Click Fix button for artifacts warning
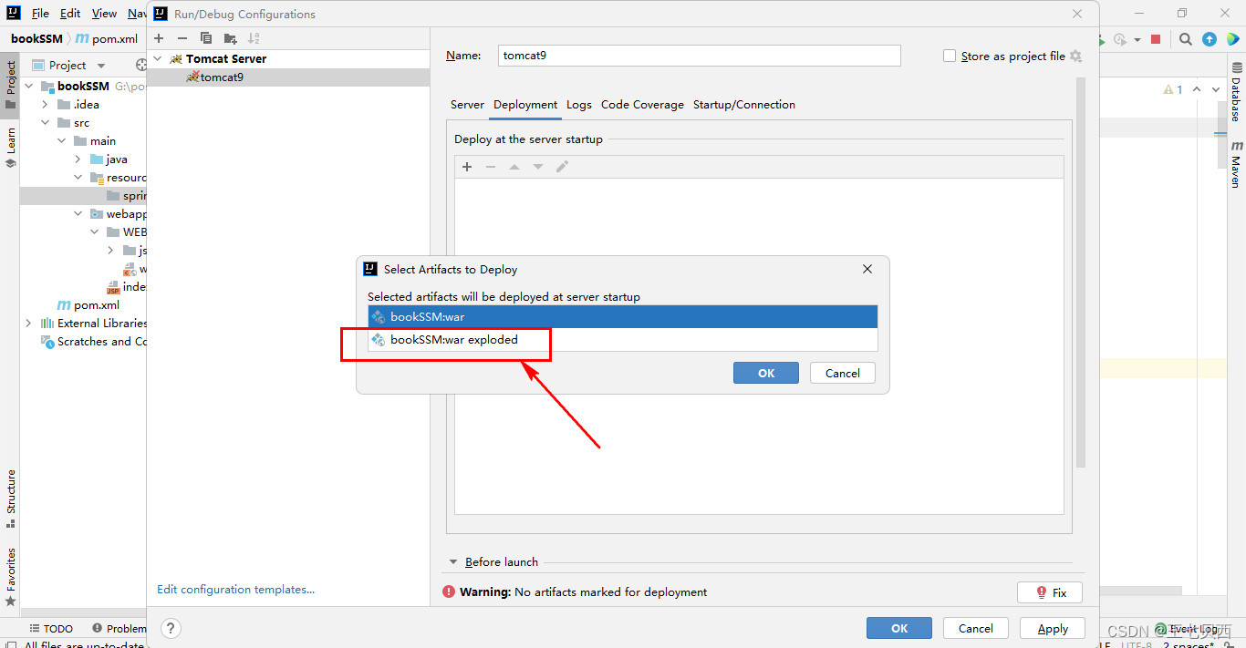This screenshot has width=1246, height=648. click(x=1050, y=592)
